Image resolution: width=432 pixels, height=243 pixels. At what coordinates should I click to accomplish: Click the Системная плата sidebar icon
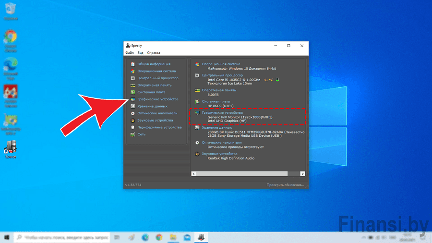(133, 92)
